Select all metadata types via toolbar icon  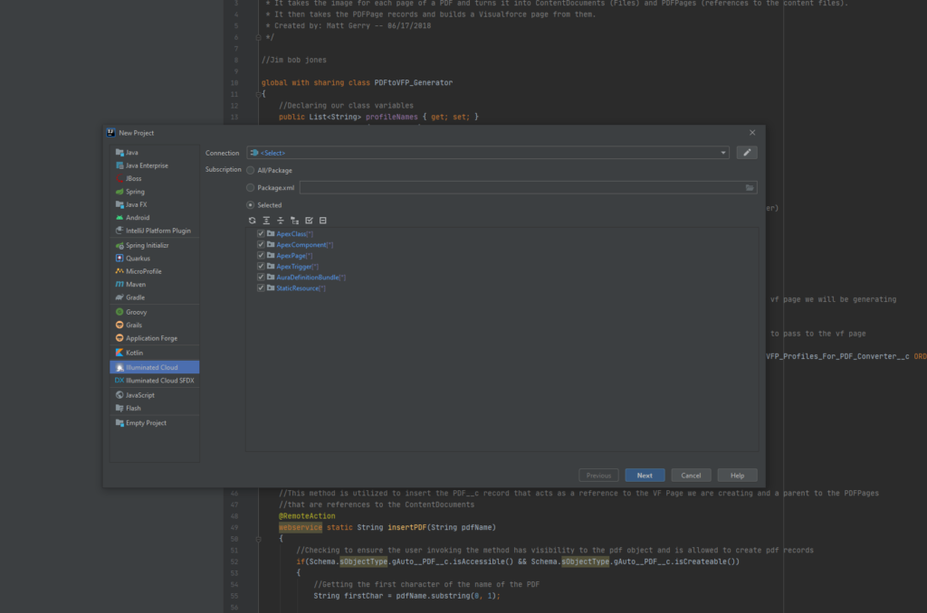[309, 221]
